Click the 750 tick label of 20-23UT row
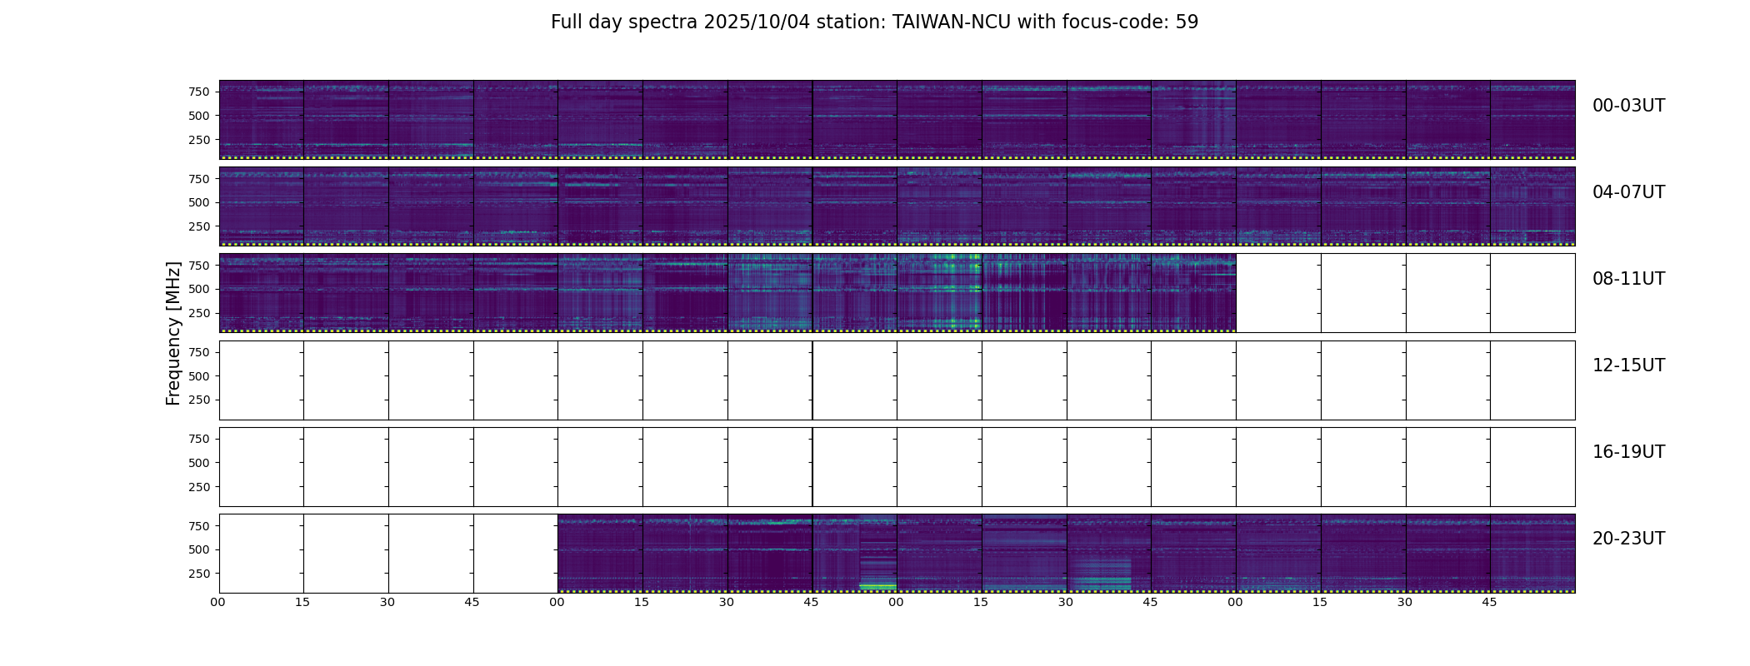1750x666 pixels. 199,526
